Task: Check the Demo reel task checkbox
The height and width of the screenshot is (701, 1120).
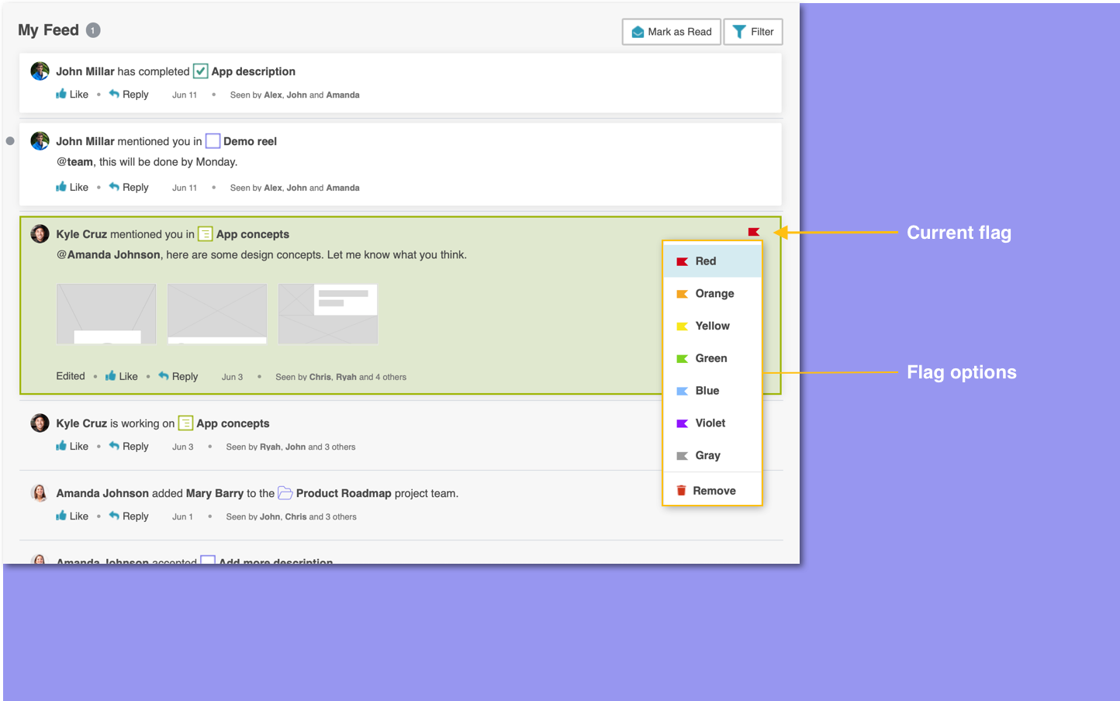Action: coord(213,141)
